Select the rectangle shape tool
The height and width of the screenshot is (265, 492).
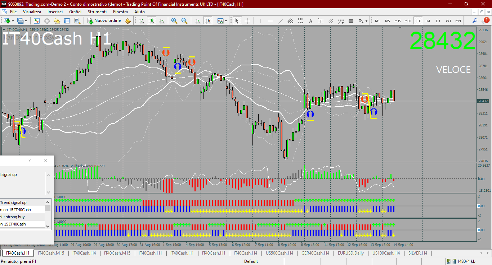351,21
